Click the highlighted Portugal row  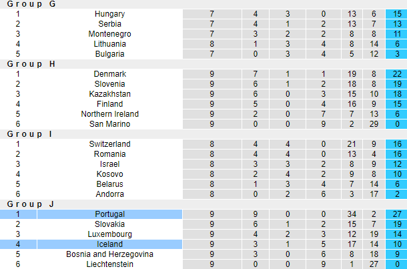click(109, 214)
